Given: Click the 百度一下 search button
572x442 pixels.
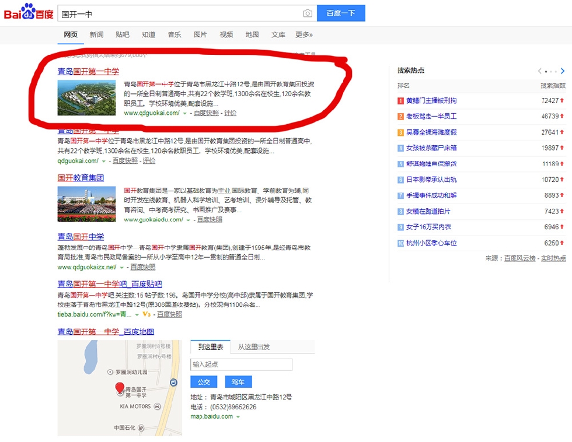Looking at the screenshot, I should pyautogui.click(x=341, y=13).
